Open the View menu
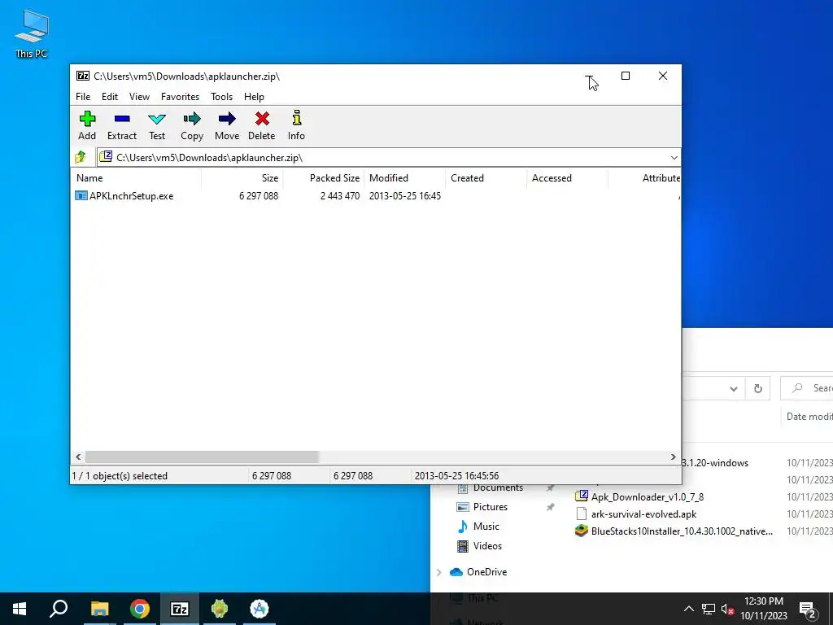Image resolution: width=833 pixels, height=625 pixels. 139,97
